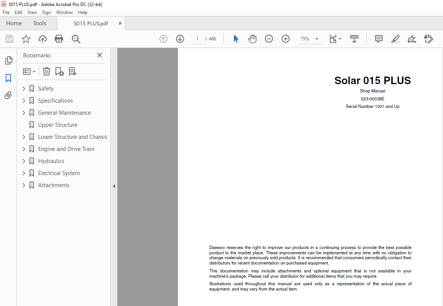The height and width of the screenshot is (306, 443).
Task: Select the Highlight text tool
Action: click(x=395, y=39)
